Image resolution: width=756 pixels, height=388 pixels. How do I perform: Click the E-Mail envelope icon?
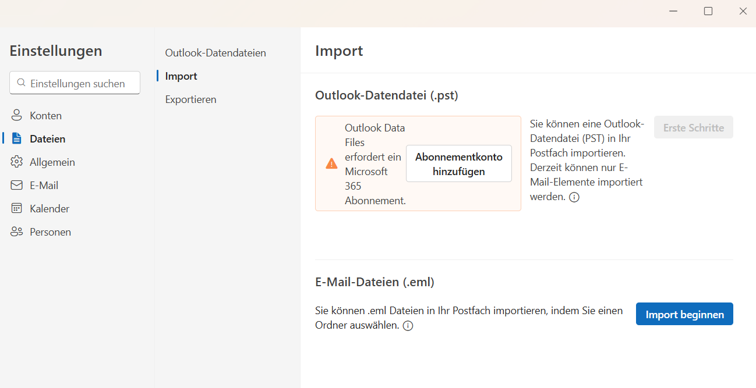click(16, 185)
